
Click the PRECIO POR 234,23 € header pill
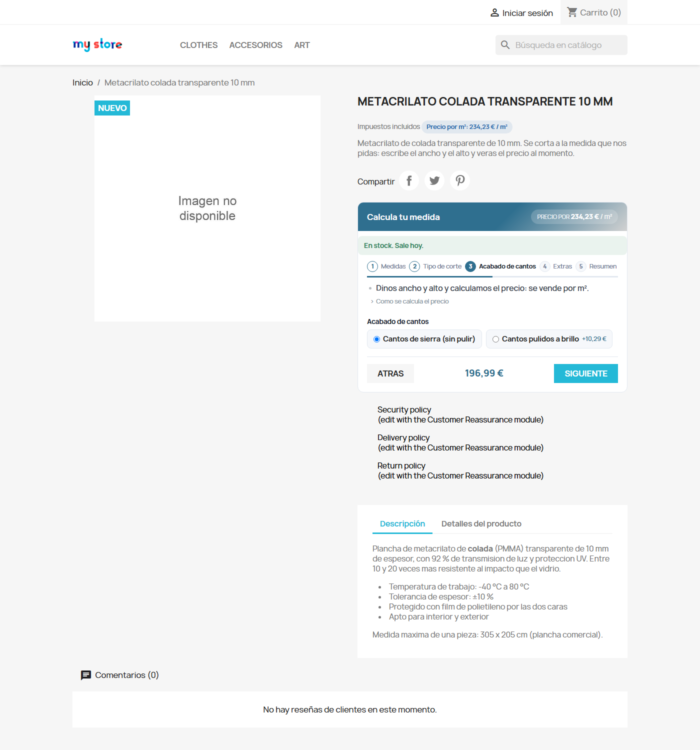[574, 216]
